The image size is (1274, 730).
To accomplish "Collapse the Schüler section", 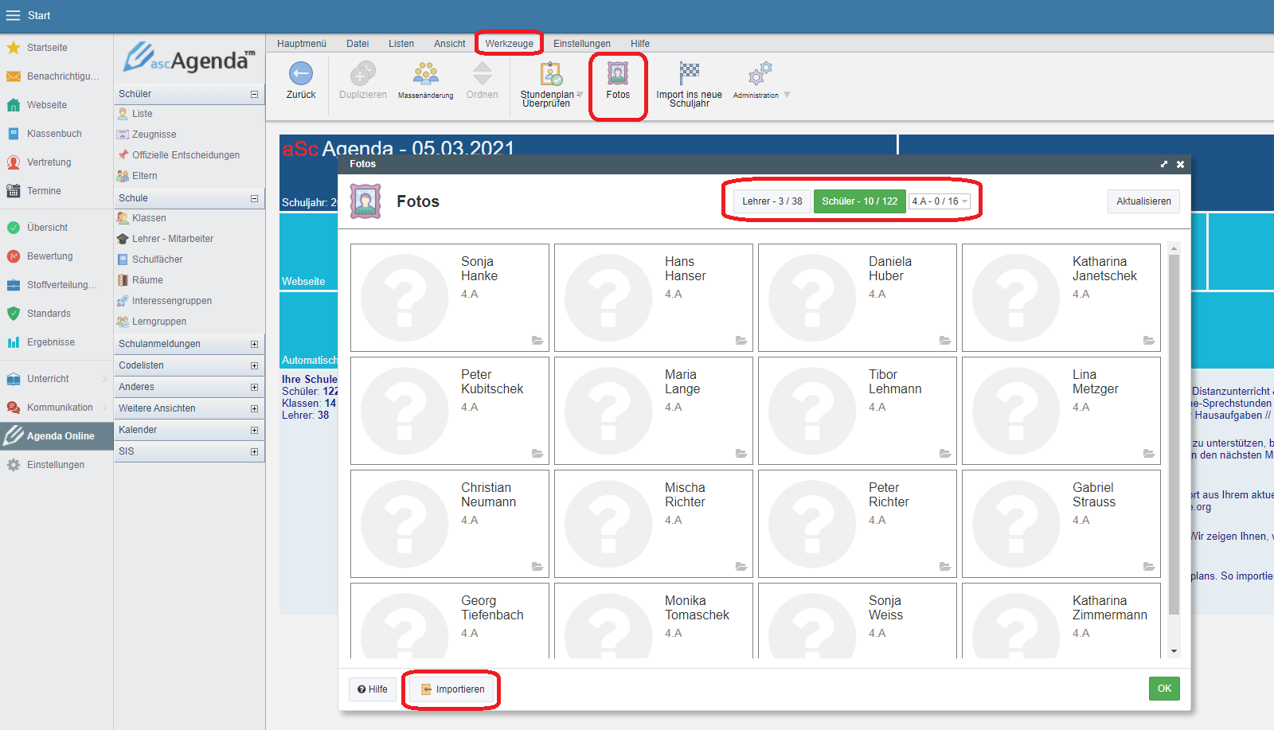I will (254, 94).
